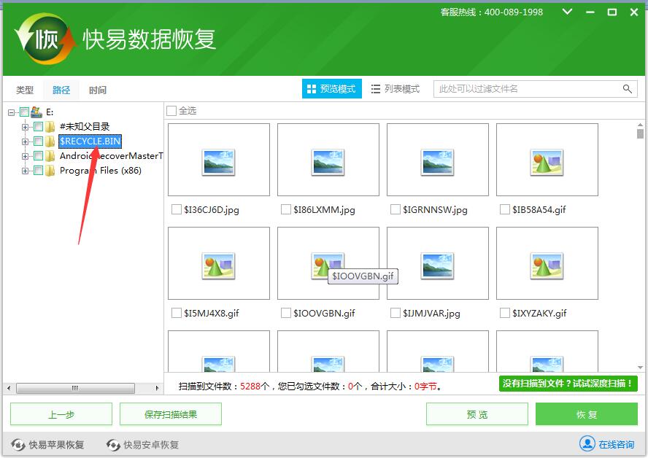The width and height of the screenshot is (648, 458).
Task: Select the $I36CJ6D.jpg thumbnail
Action: tap(219, 160)
